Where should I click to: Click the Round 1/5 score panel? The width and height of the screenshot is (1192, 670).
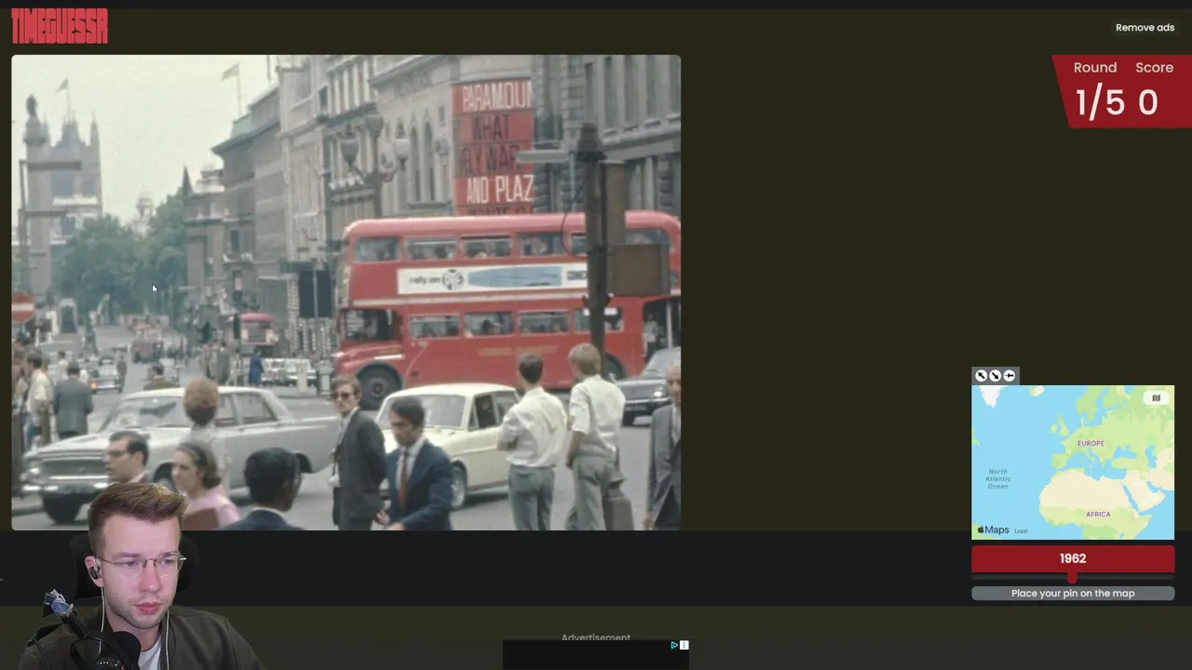(x=1122, y=90)
